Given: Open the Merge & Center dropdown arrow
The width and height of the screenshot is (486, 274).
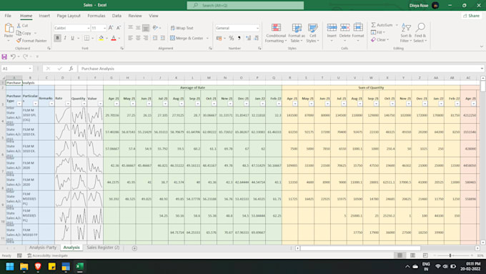Looking at the screenshot, I should coord(207,38).
